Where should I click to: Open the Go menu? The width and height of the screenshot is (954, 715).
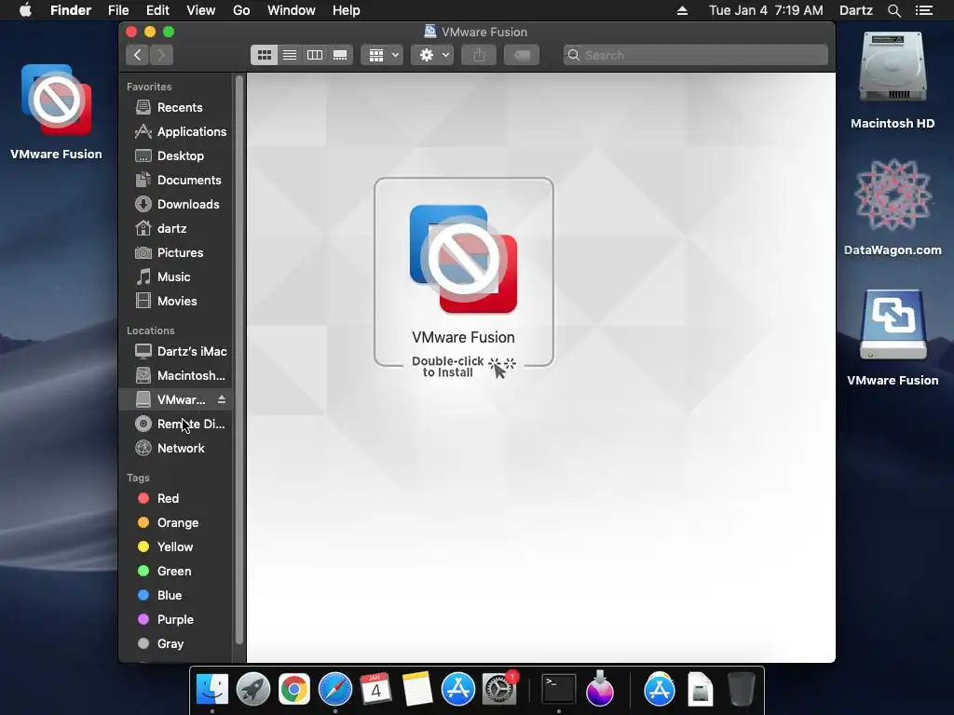tap(241, 10)
